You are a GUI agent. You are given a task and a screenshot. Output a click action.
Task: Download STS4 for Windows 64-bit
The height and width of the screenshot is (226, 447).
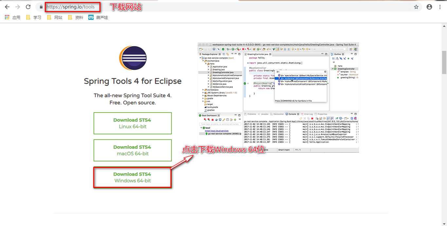point(133,177)
